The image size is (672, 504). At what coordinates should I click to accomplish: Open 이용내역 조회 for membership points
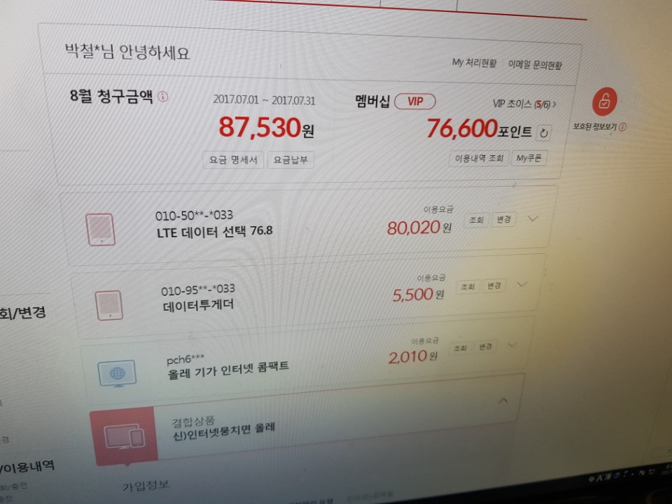click(479, 159)
